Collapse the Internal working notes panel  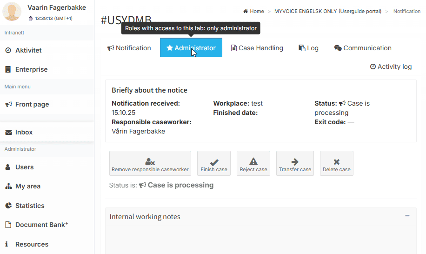[407, 216]
